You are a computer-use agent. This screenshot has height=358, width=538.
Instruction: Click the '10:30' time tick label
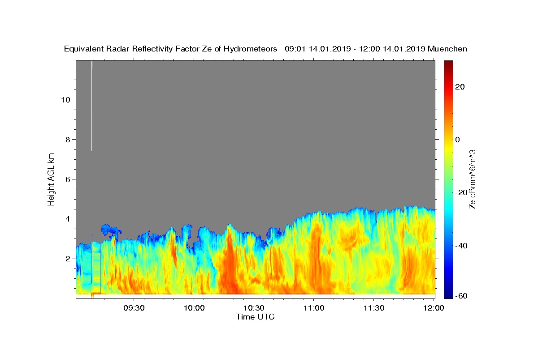[254, 308]
